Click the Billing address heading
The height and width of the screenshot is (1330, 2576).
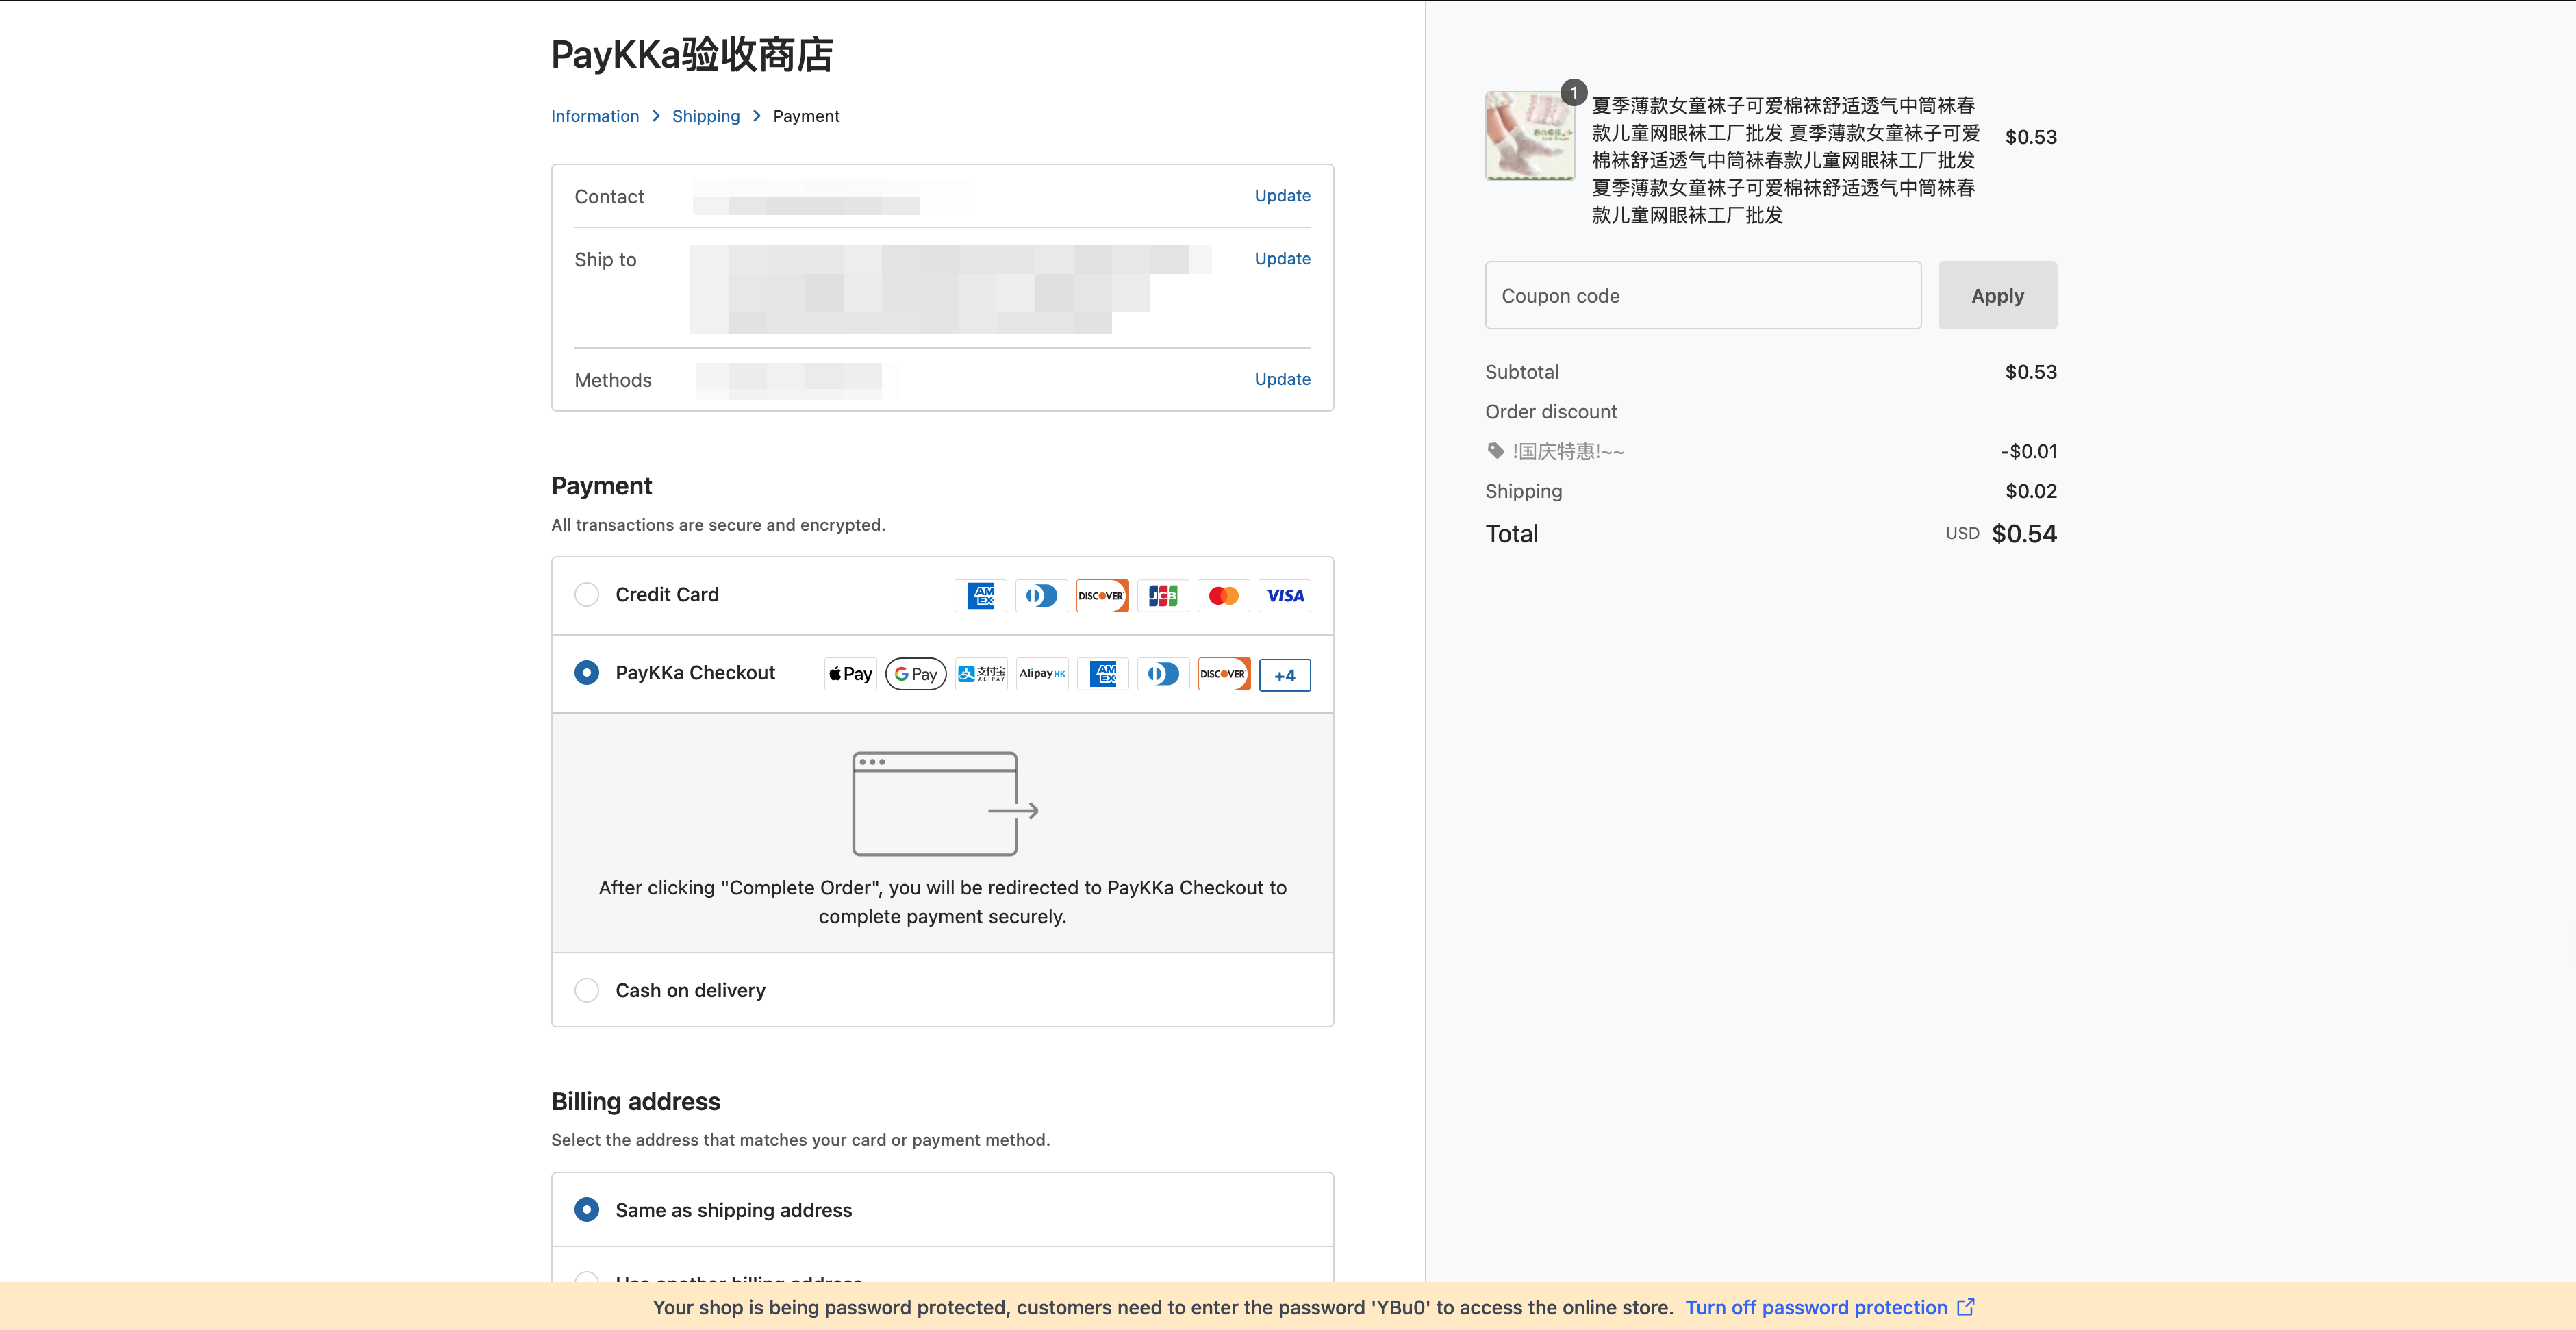636,1101
